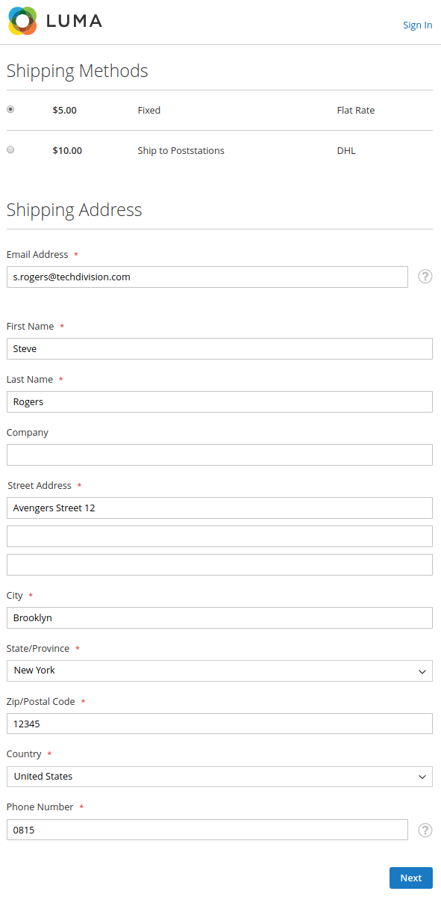Click the Street Address label
The image size is (441, 897).
click(40, 485)
